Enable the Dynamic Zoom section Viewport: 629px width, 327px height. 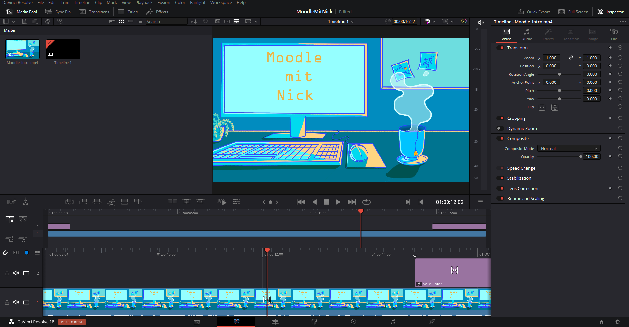[500, 128]
